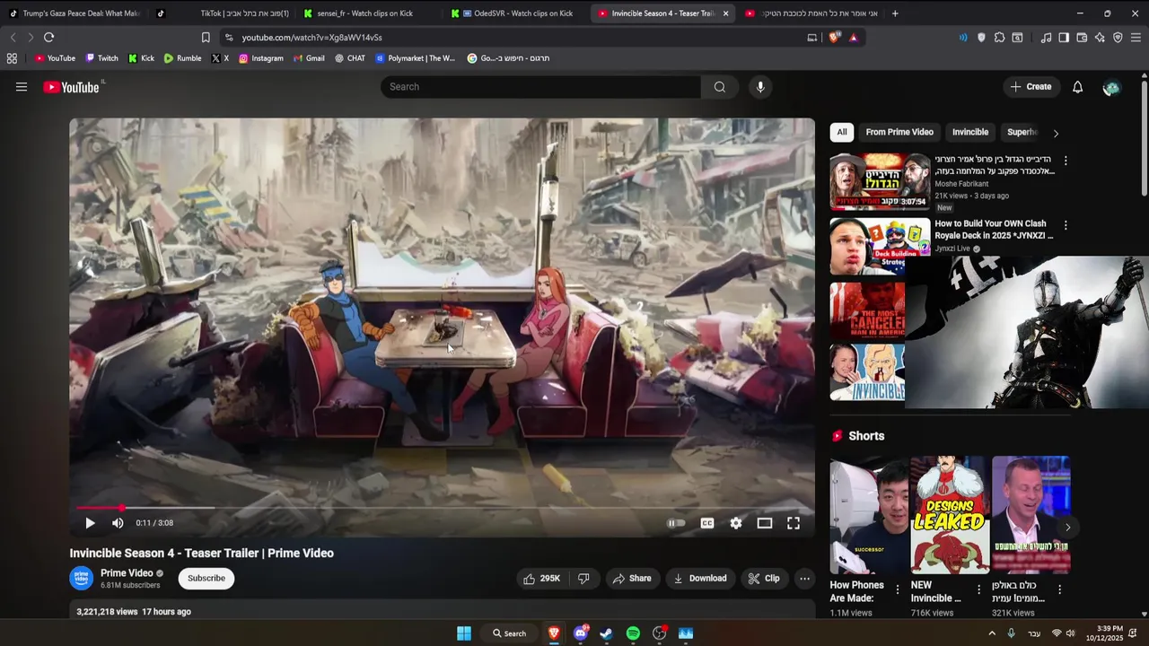Viewport: 1149px width, 646px height.
Task: Open the How Phones Are Made short
Action: pyautogui.click(x=869, y=515)
